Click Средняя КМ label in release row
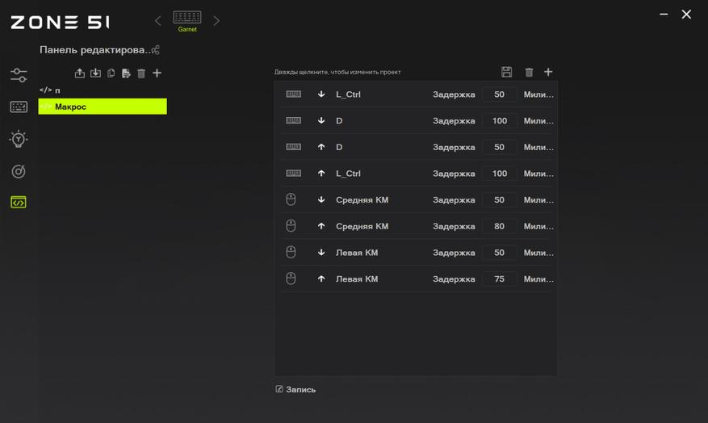This screenshot has height=423, width=708. click(x=362, y=226)
